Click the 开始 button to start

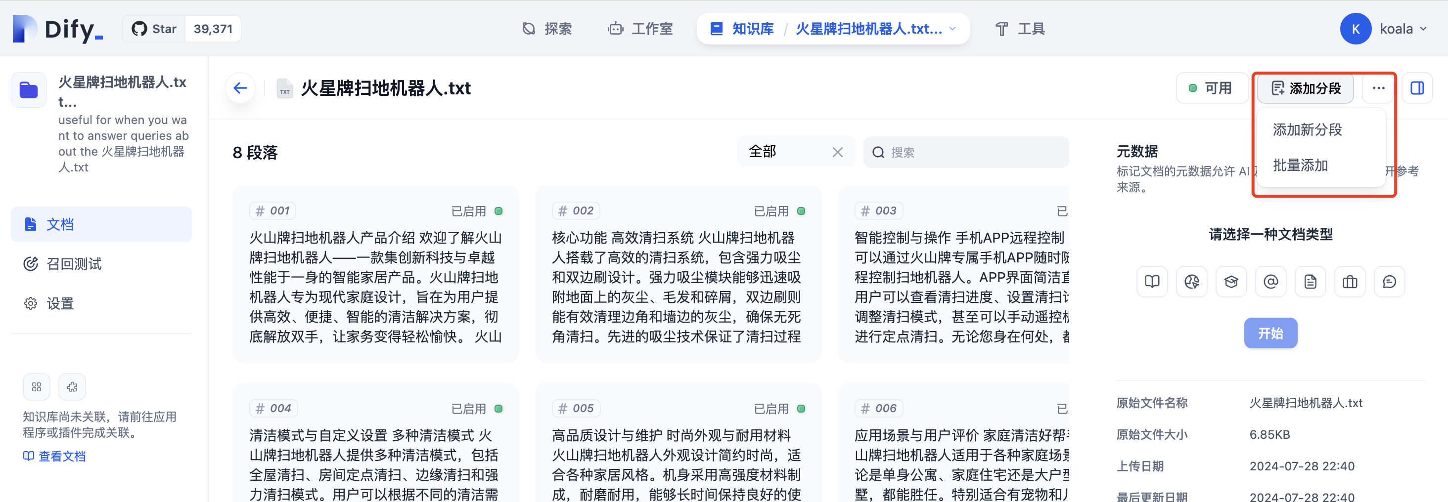pyautogui.click(x=1270, y=333)
